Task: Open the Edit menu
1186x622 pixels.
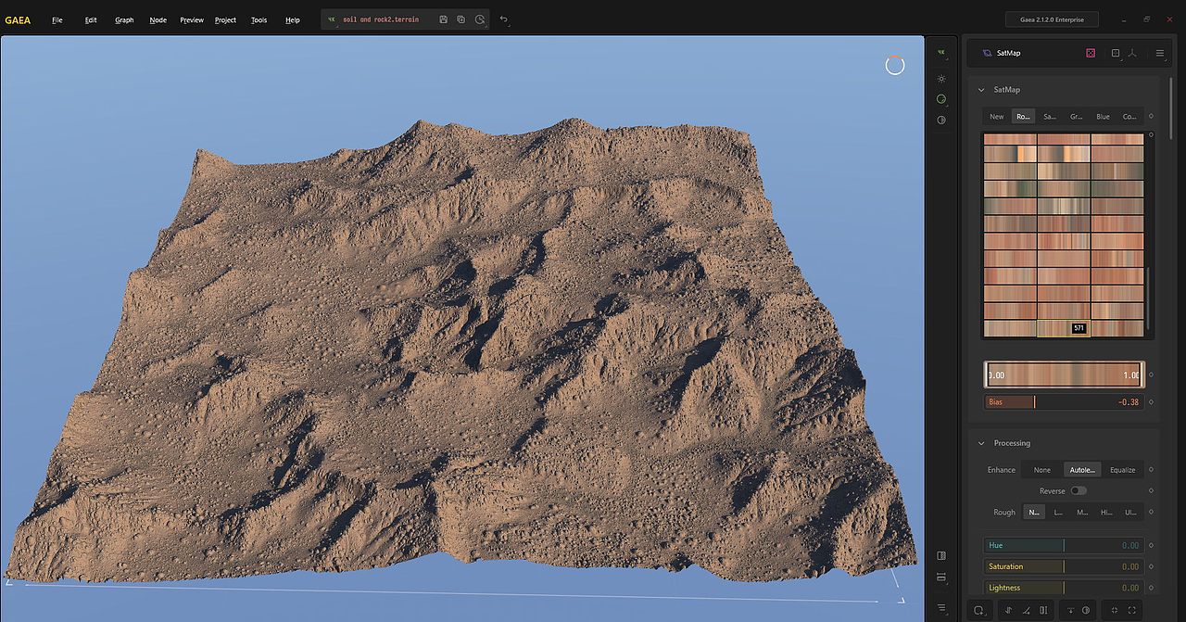Action: coord(91,19)
